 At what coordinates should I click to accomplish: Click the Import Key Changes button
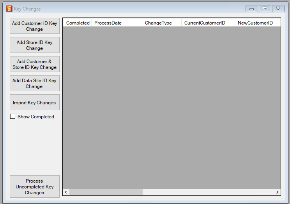coord(35,102)
